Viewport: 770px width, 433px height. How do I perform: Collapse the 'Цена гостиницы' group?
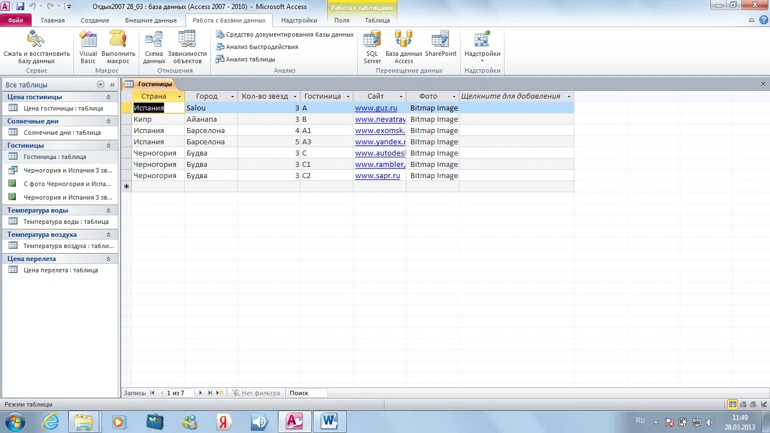coord(108,97)
